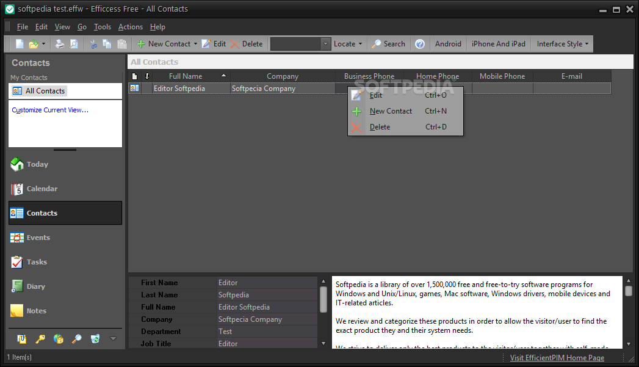This screenshot has width=639, height=367.
Task: Open the Contacts section in the sidebar
Action: point(65,213)
